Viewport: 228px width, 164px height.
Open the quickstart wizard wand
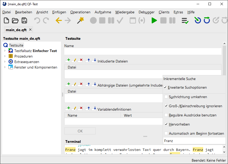point(81,20)
